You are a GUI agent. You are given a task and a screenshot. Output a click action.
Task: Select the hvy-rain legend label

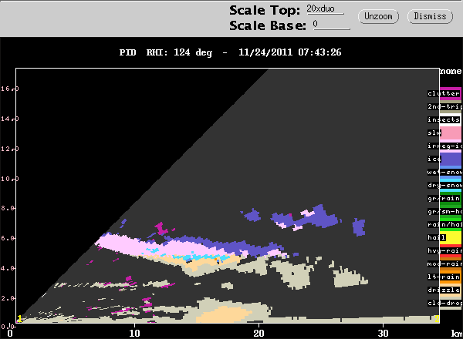point(444,250)
